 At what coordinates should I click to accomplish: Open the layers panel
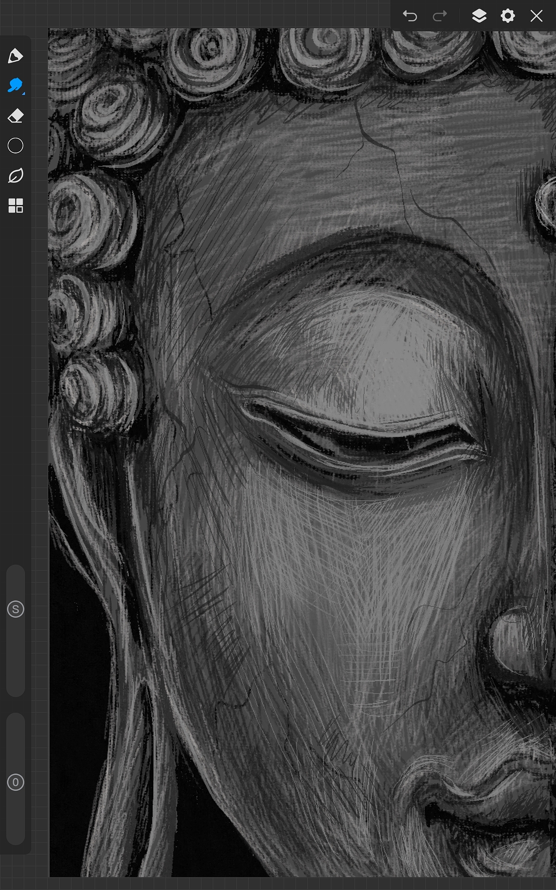pos(479,16)
